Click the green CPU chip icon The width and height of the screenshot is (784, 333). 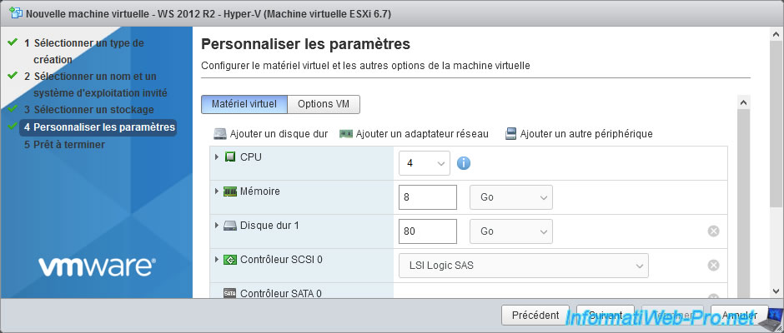229,157
